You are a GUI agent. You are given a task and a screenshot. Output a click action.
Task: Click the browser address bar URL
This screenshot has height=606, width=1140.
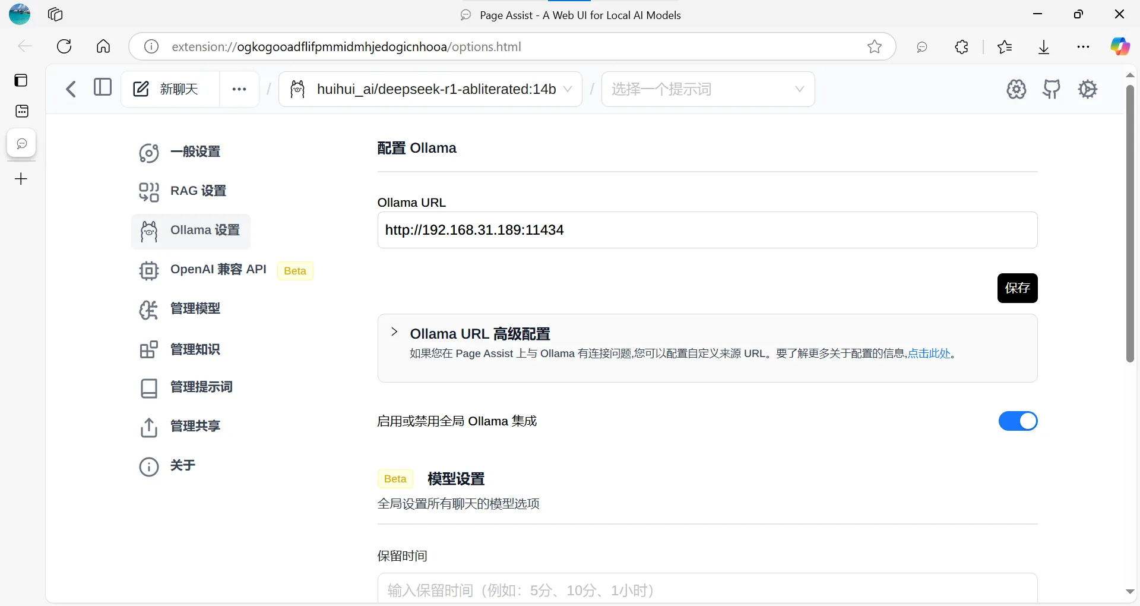coord(346,47)
